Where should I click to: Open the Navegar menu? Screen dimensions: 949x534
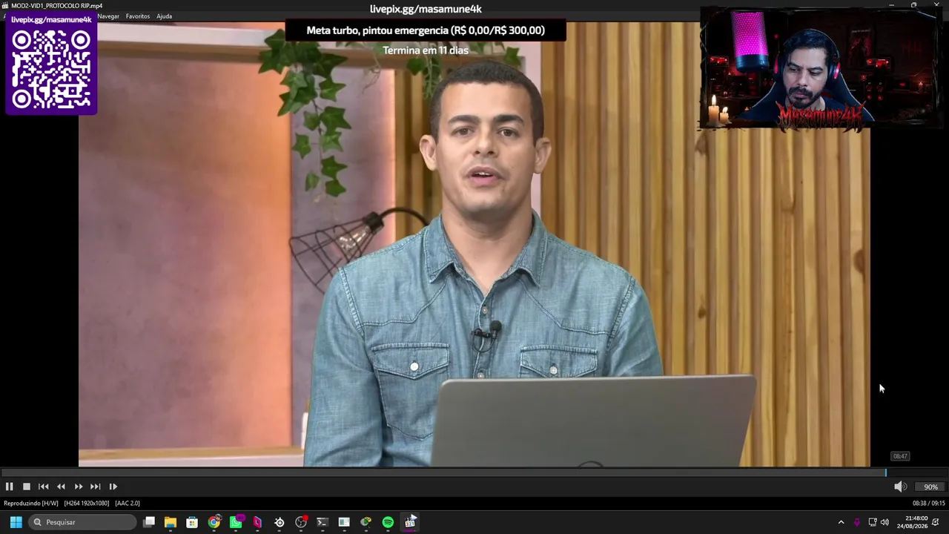(108, 16)
